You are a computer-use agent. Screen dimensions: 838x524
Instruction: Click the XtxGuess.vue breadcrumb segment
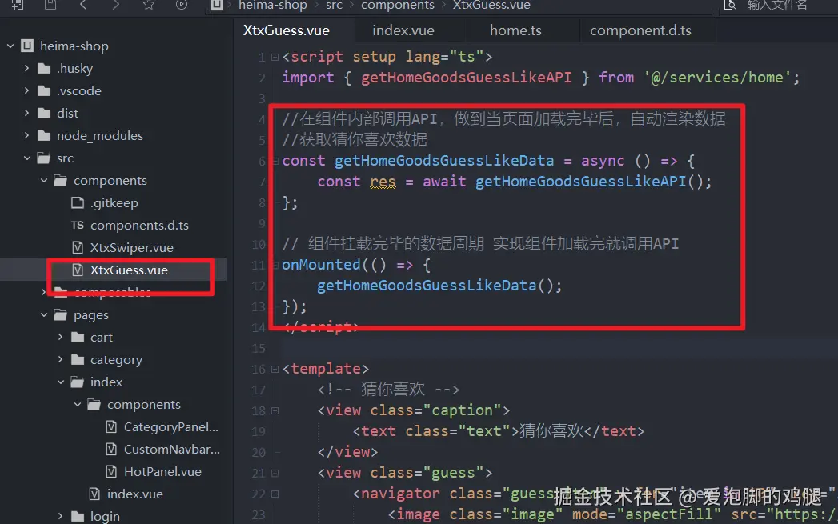(491, 6)
